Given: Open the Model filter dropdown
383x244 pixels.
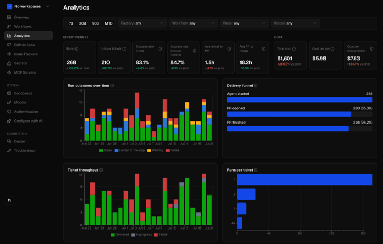Looking at the screenshot, I should coord(295,23).
